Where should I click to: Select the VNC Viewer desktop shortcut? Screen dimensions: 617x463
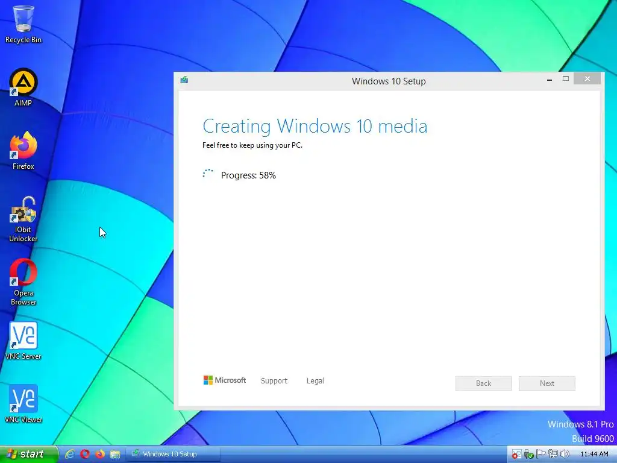coord(23,404)
